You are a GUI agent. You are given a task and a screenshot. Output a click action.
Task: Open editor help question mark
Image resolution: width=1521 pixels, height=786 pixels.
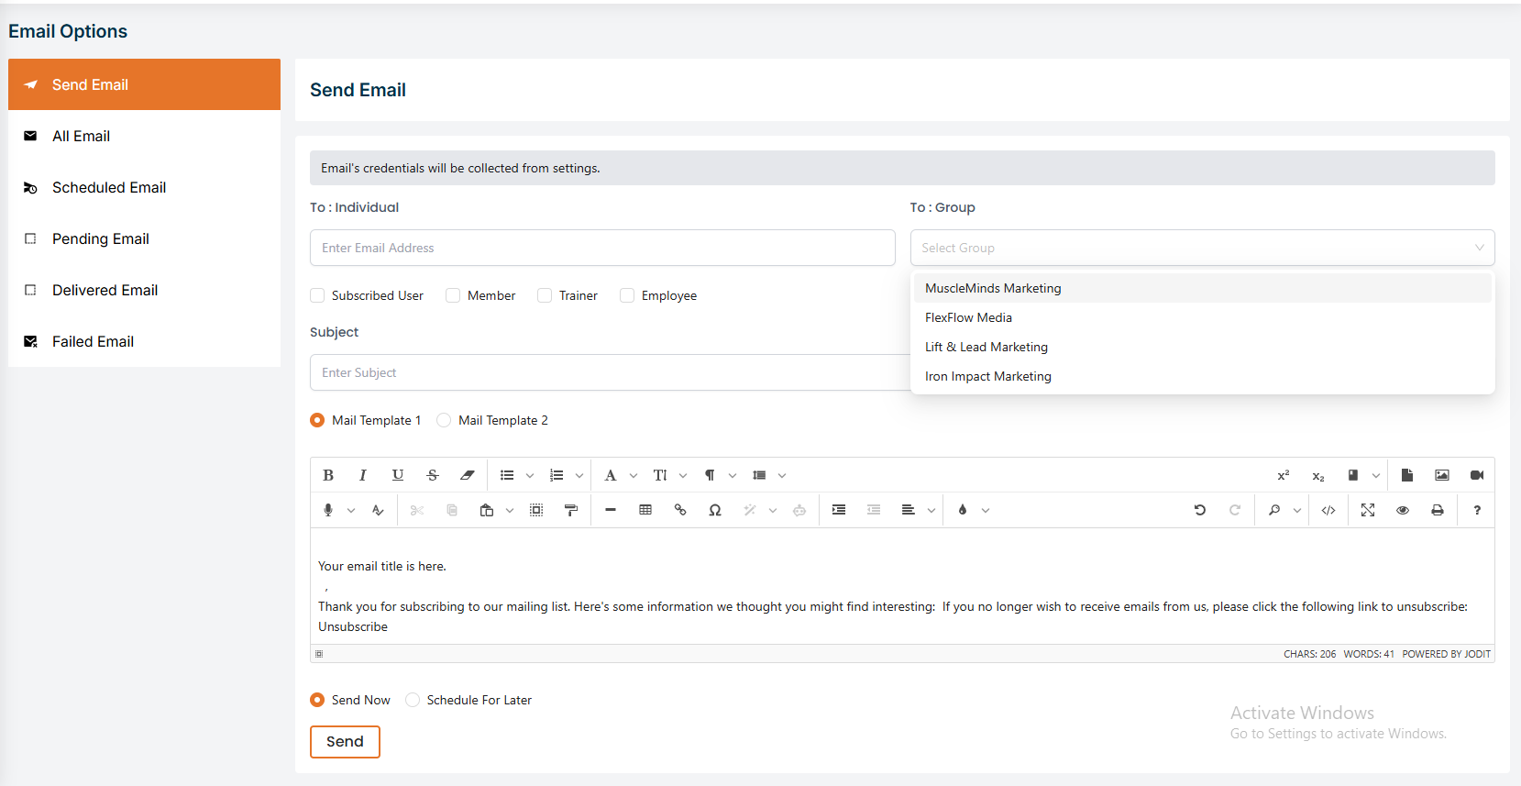[x=1477, y=510]
